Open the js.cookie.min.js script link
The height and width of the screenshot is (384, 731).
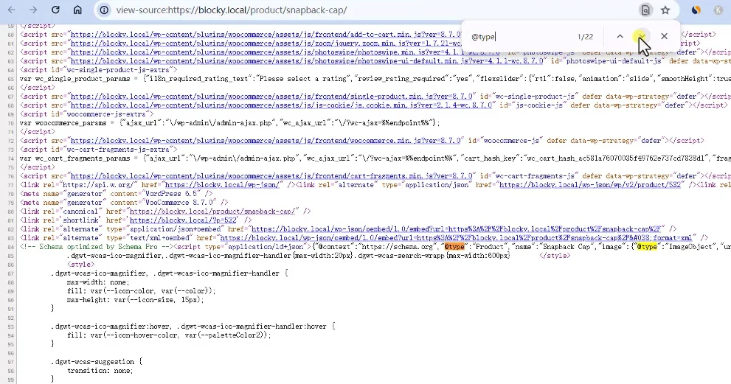tap(280, 105)
